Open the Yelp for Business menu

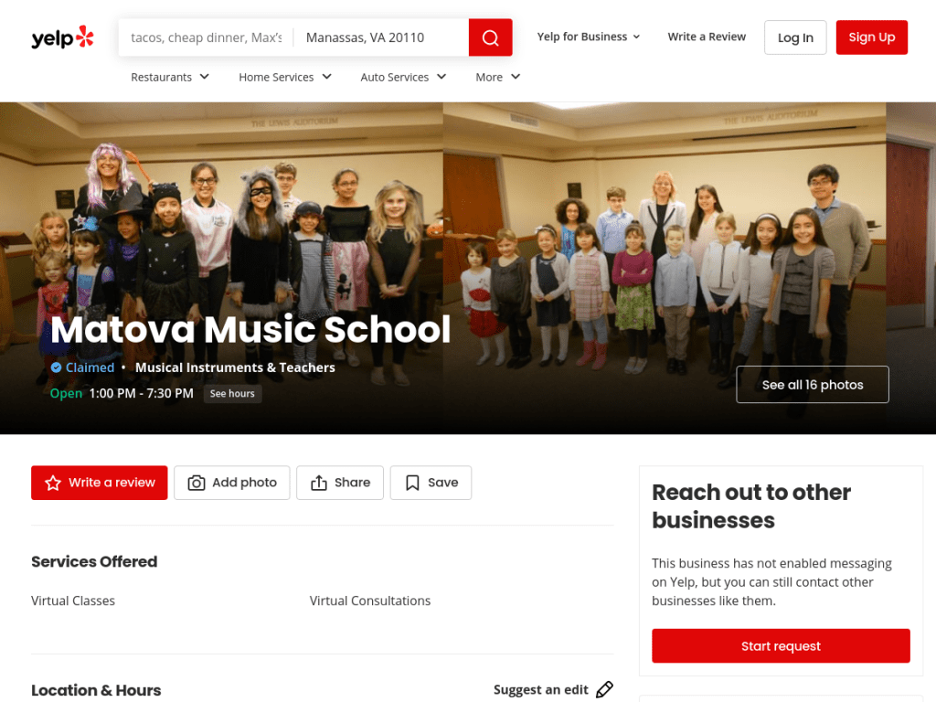(589, 37)
